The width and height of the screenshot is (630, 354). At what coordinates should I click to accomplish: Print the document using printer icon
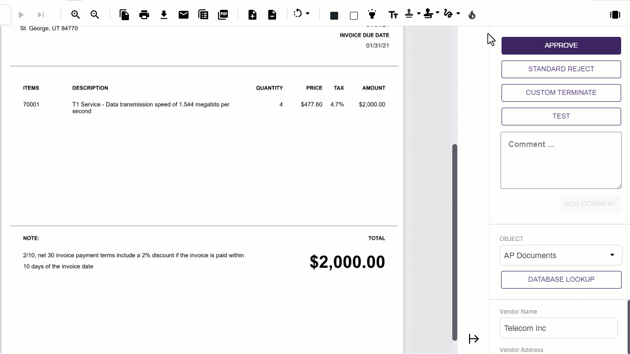144,15
